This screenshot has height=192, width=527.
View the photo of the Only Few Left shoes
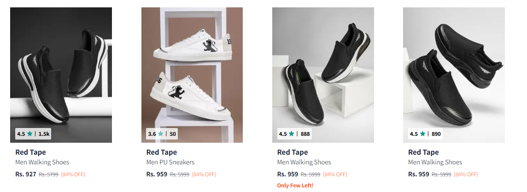[x=322, y=69]
